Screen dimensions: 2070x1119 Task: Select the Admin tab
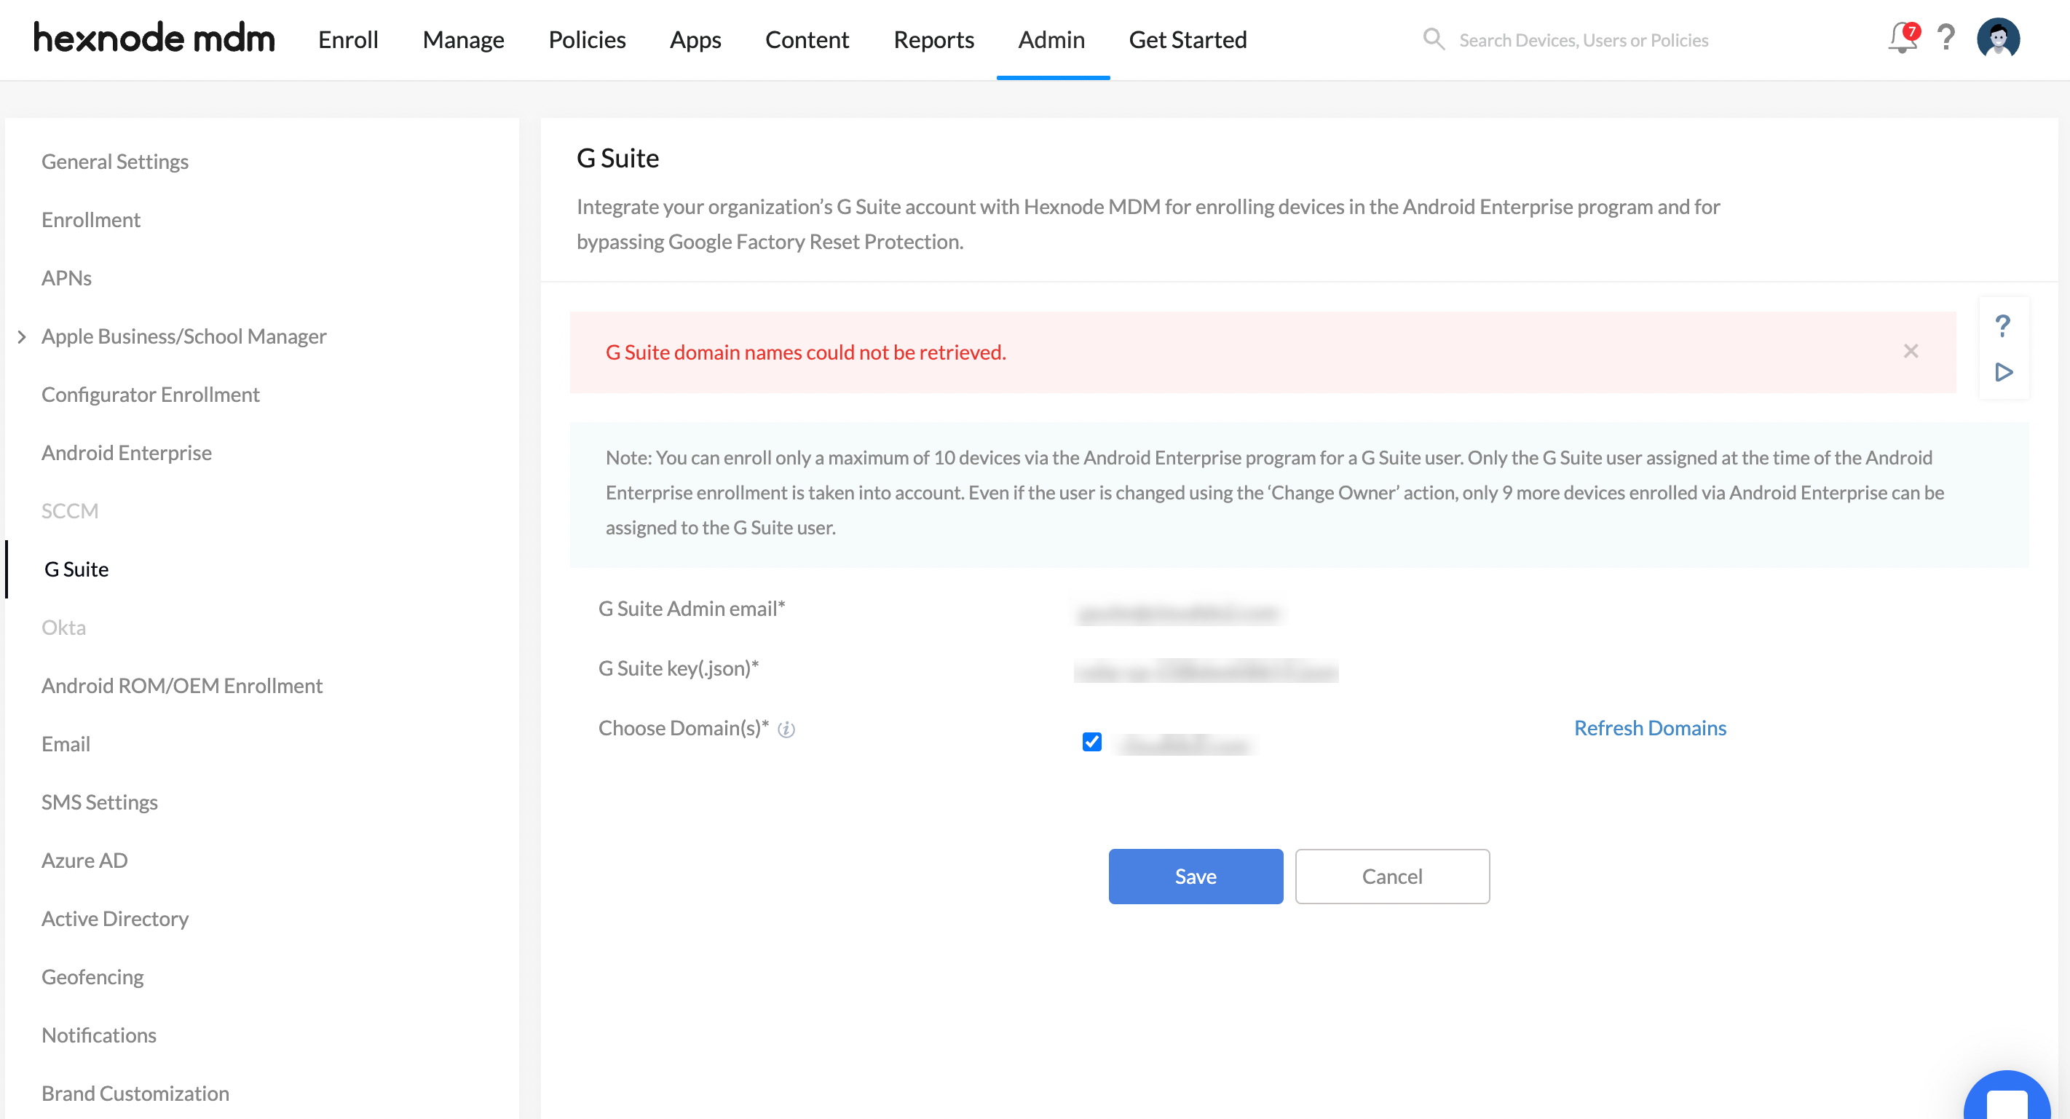1052,39
